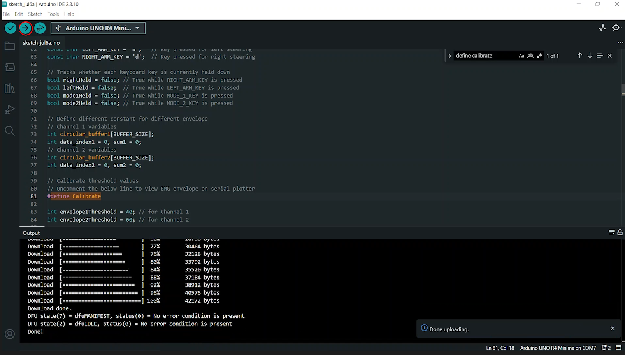
Task: Click the 'Done!' output line
Action: [x=35, y=332]
